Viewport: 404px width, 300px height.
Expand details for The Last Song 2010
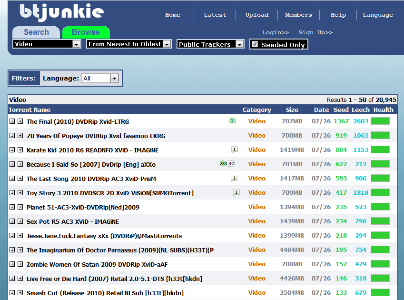[x=20, y=179]
